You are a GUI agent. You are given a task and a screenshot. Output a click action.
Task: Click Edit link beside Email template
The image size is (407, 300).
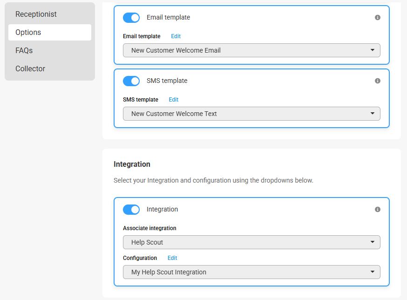pos(176,36)
